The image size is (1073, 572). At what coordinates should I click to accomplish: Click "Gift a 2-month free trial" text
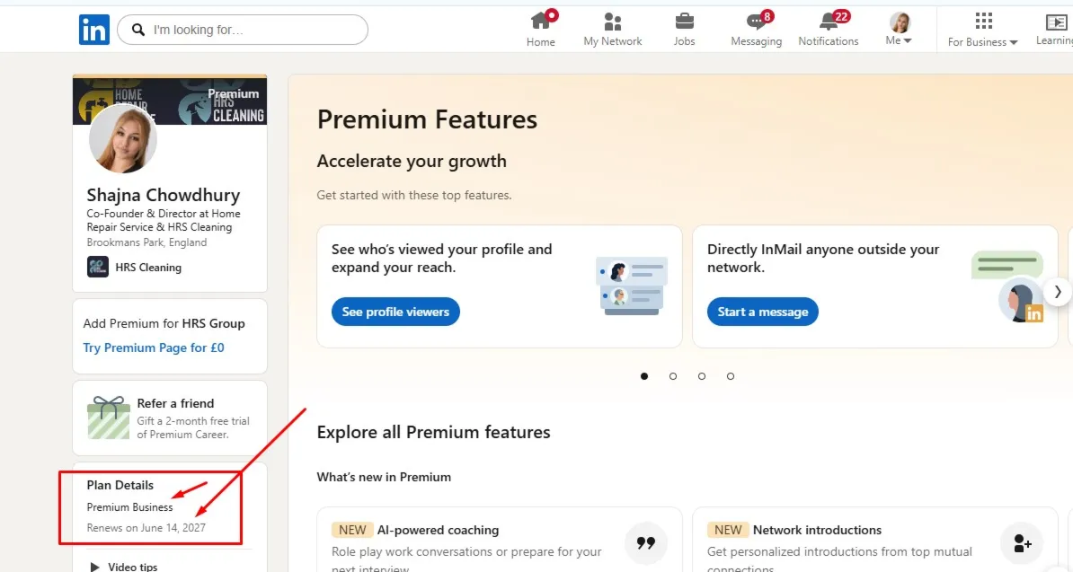pos(193,421)
